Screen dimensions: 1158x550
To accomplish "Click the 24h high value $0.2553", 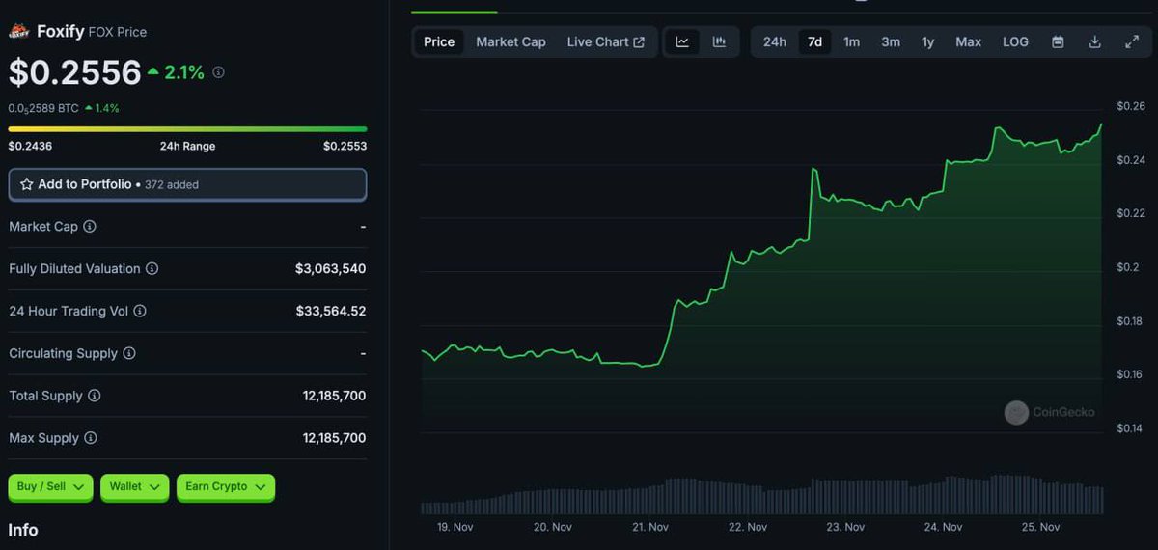I will tap(345, 147).
